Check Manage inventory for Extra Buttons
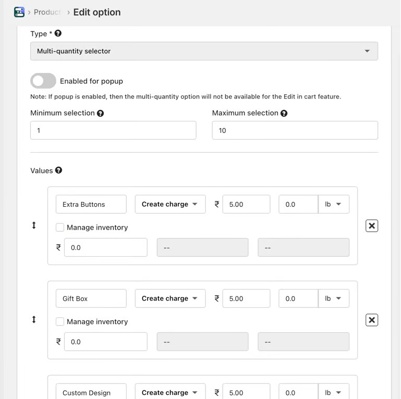This screenshot has width=401, height=399. [60, 227]
